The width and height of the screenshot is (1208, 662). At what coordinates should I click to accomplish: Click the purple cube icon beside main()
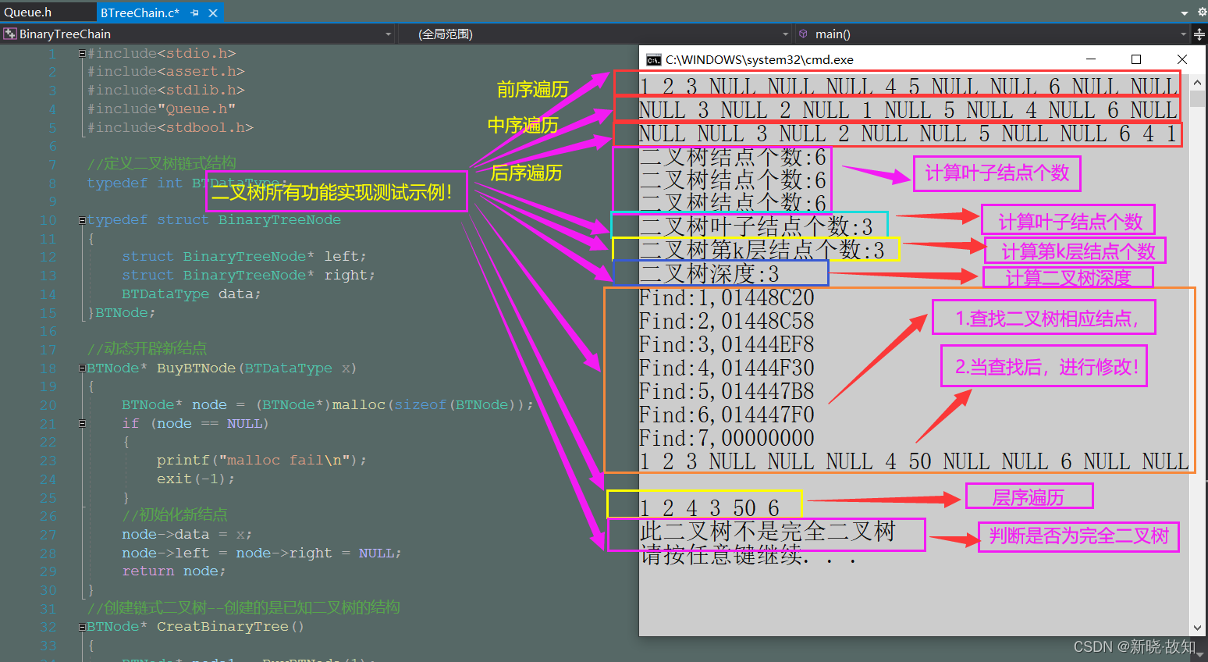click(x=803, y=34)
